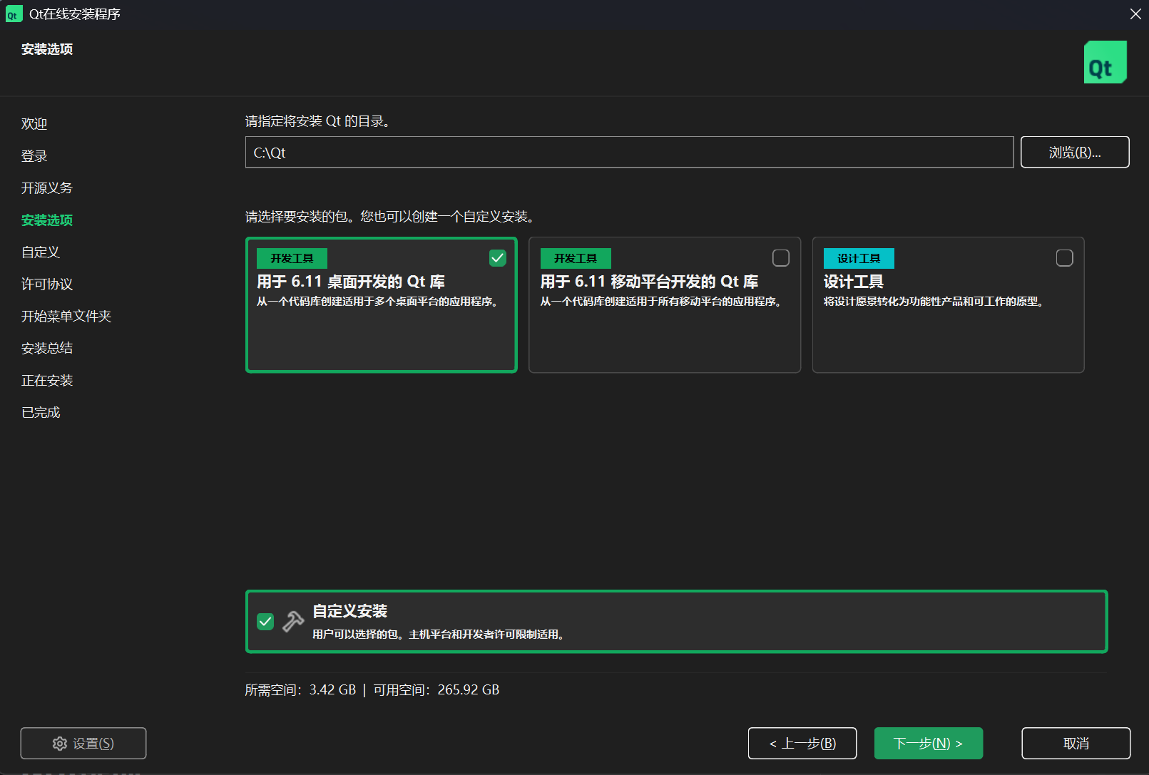The width and height of the screenshot is (1149, 775).
Task: Select the 登录 step in sidebar
Action: tap(34, 156)
